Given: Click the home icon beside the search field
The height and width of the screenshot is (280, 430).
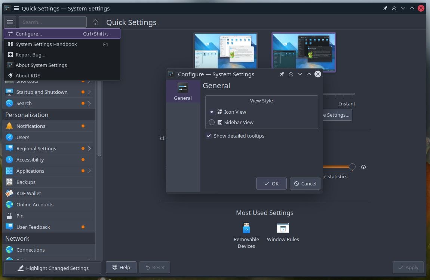Looking at the screenshot, I should (95, 22).
